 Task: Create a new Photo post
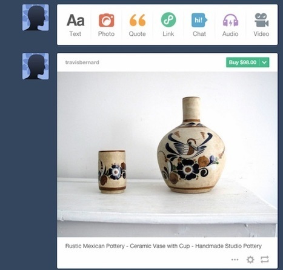point(107,25)
